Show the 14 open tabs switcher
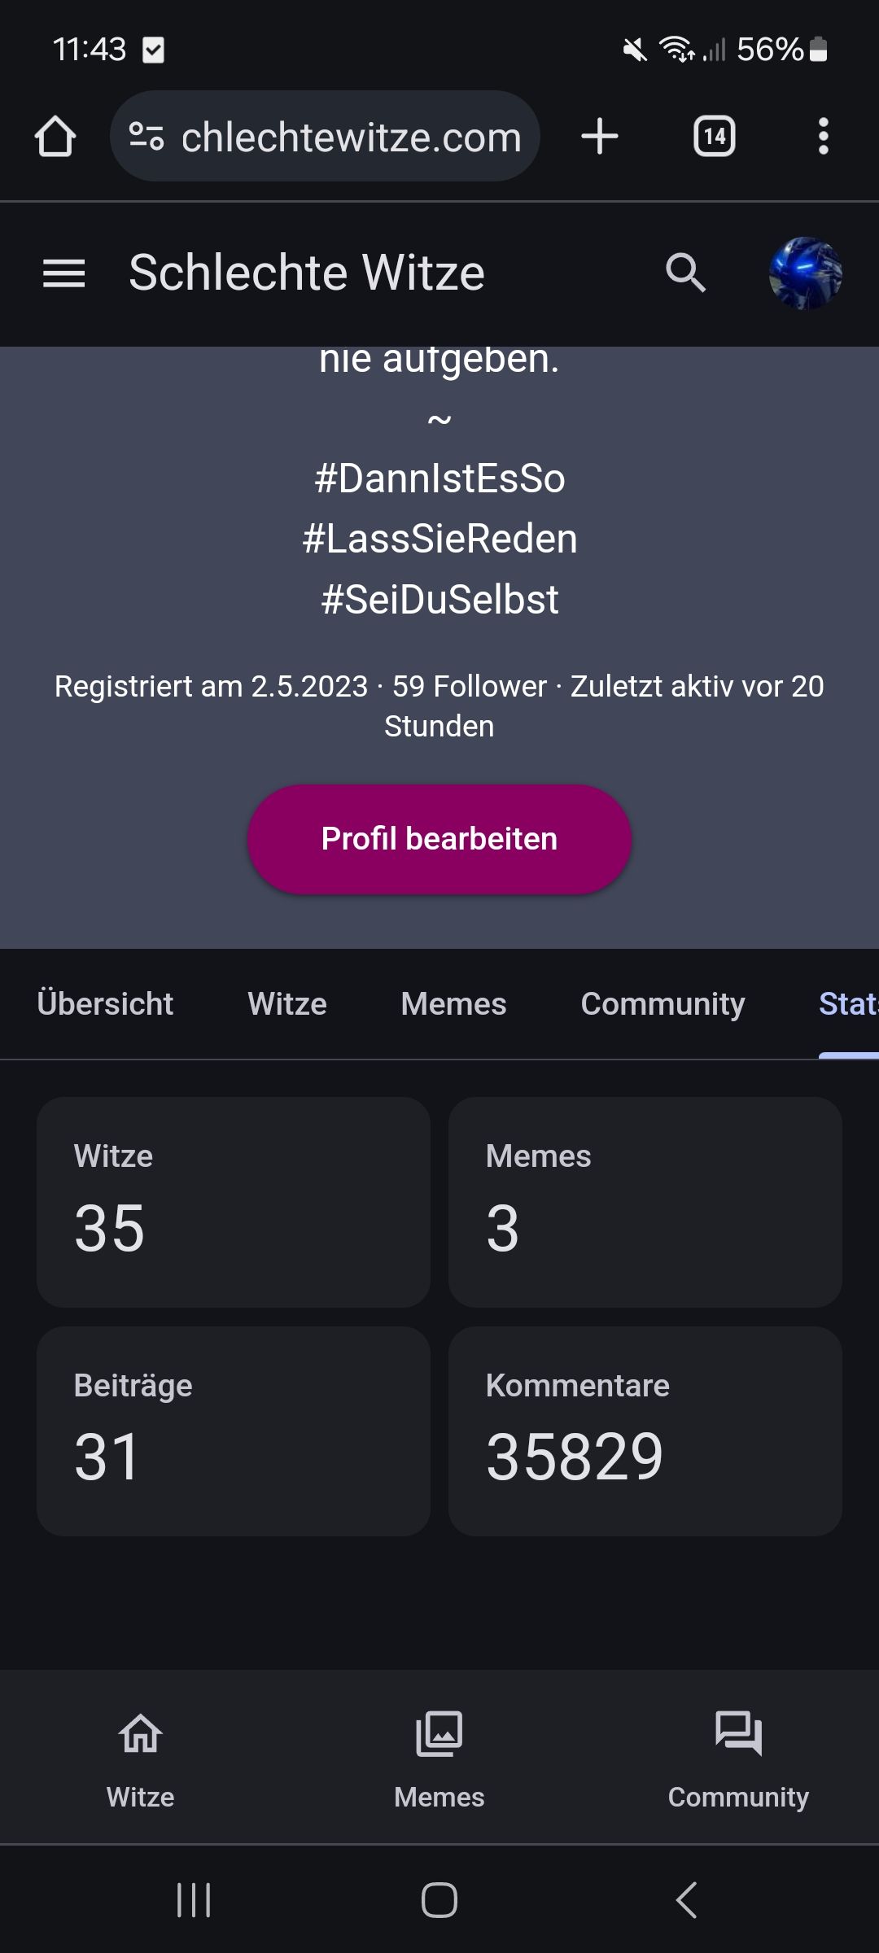 pos(714,136)
